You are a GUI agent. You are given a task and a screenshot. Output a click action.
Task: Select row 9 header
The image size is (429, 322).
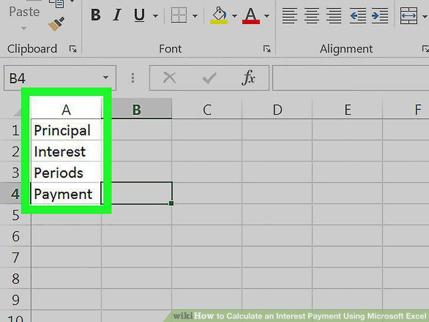tap(15, 300)
